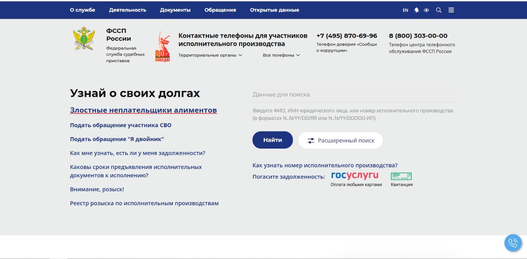Toggle visually impaired version eye icon
This screenshot has width=527, height=259.
click(426, 10)
